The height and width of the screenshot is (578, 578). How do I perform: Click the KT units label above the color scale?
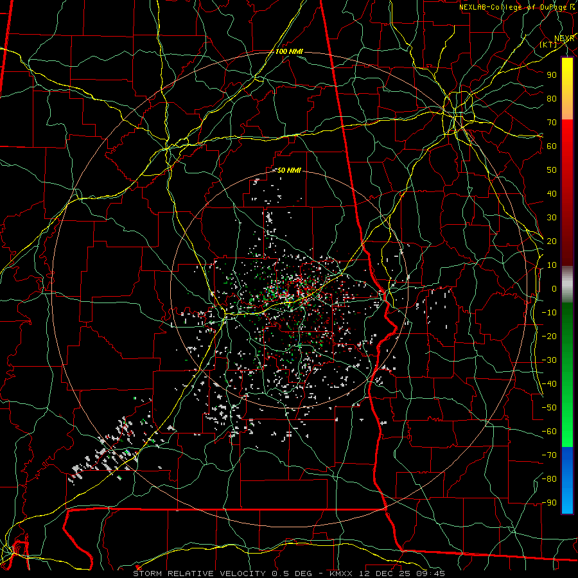tap(548, 44)
